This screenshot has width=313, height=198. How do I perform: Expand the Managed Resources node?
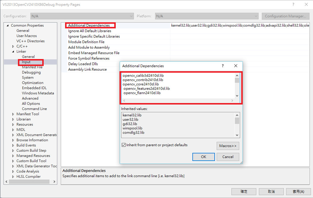[x=13, y=156]
